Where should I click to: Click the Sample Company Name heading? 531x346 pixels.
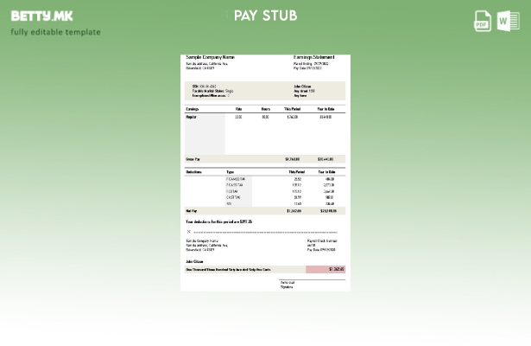[210, 57]
